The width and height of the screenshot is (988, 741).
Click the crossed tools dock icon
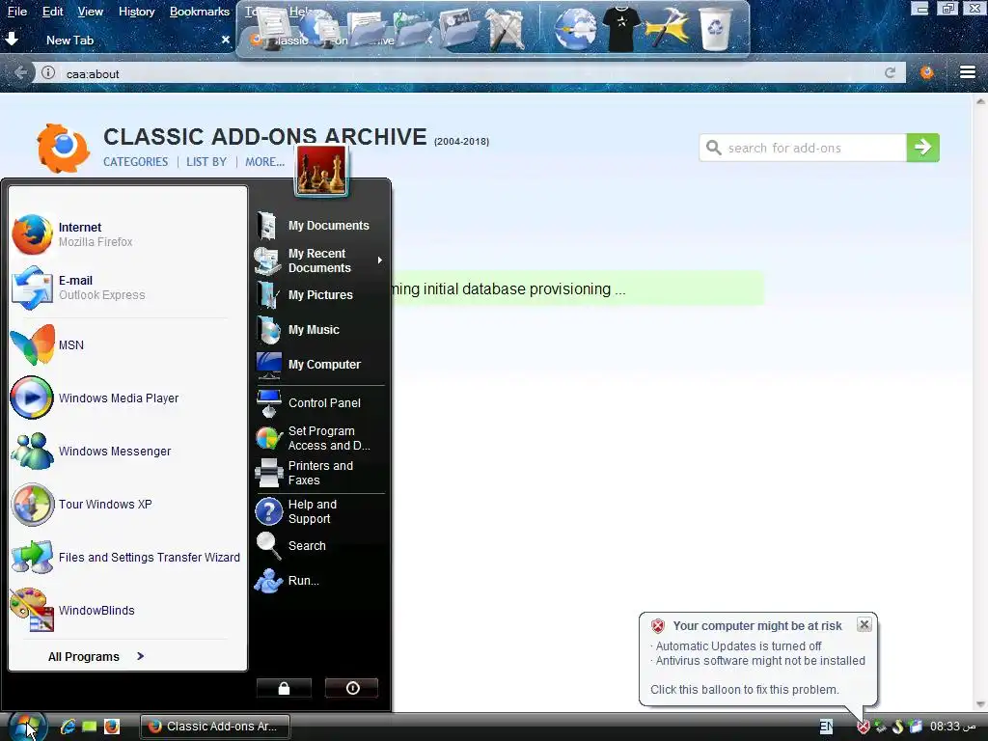tap(505, 29)
